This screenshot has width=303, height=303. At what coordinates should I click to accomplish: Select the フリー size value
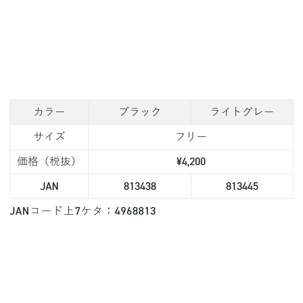[191, 137]
